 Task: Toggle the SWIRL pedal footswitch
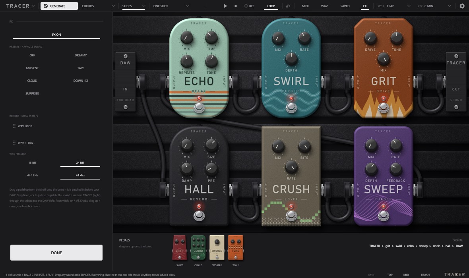click(291, 108)
